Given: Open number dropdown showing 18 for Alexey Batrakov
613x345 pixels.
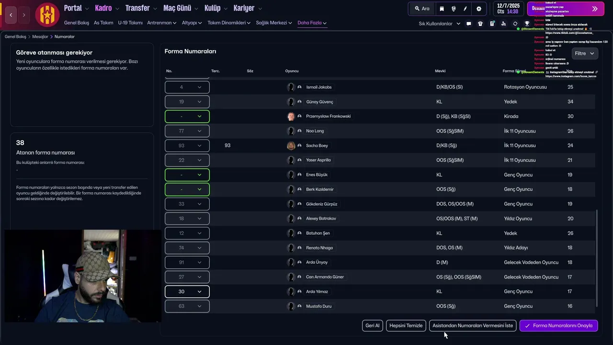Looking at the screenshot, I should point(187,218).
